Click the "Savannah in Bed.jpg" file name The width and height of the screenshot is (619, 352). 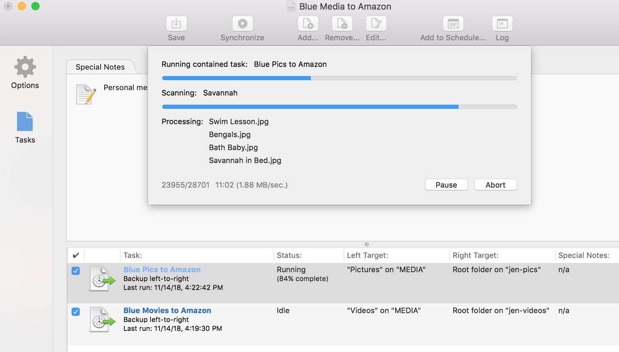(245, 161)
